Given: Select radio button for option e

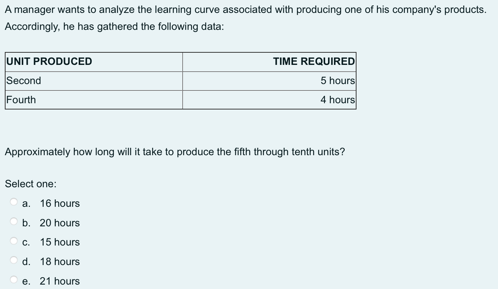Looking at the screenshot, I should point(13,279).
